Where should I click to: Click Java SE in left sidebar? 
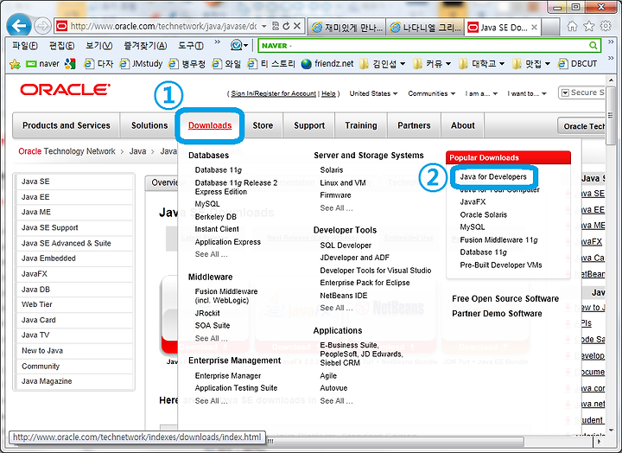pyautogui.click(x=74, y=182)
